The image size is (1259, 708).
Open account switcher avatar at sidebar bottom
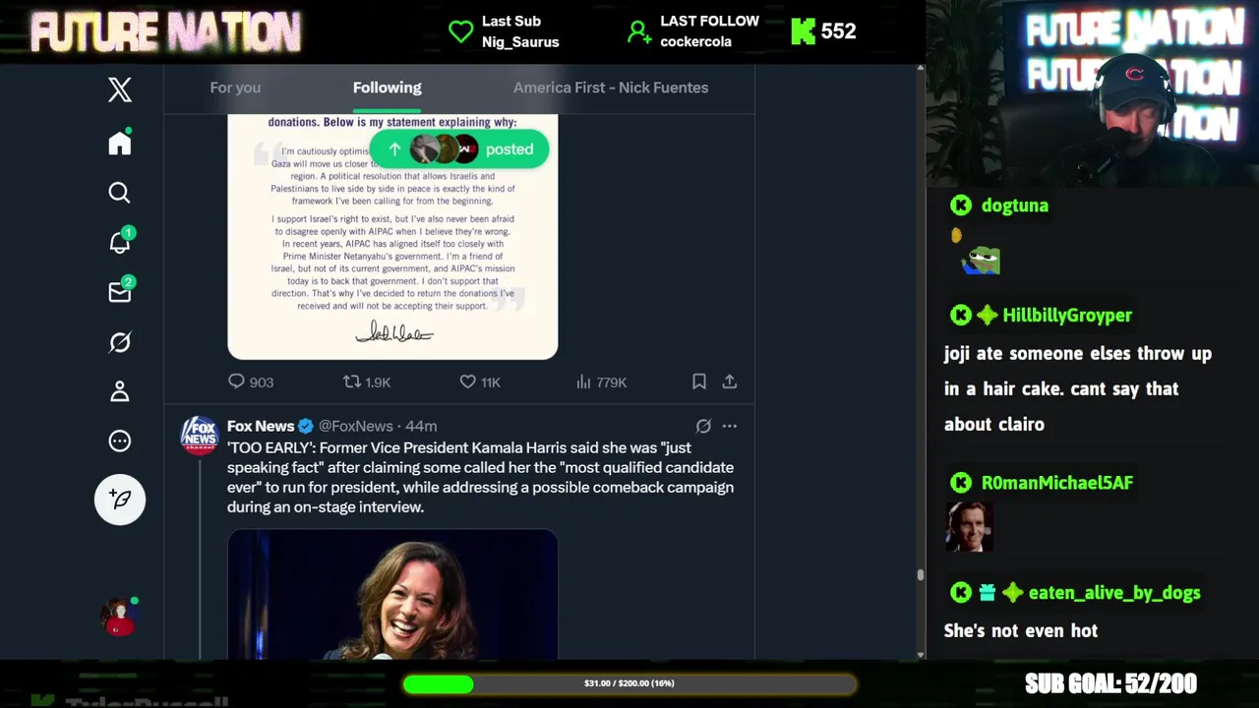coord(120,617)
